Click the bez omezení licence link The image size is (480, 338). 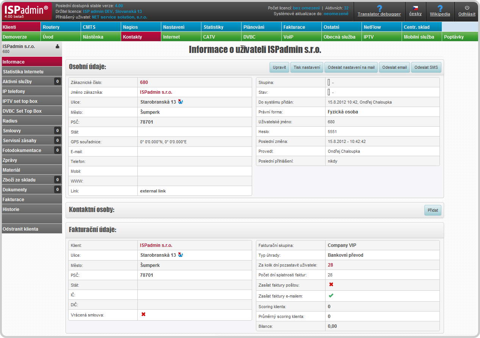pyautogui.click(x=306, y=8)
